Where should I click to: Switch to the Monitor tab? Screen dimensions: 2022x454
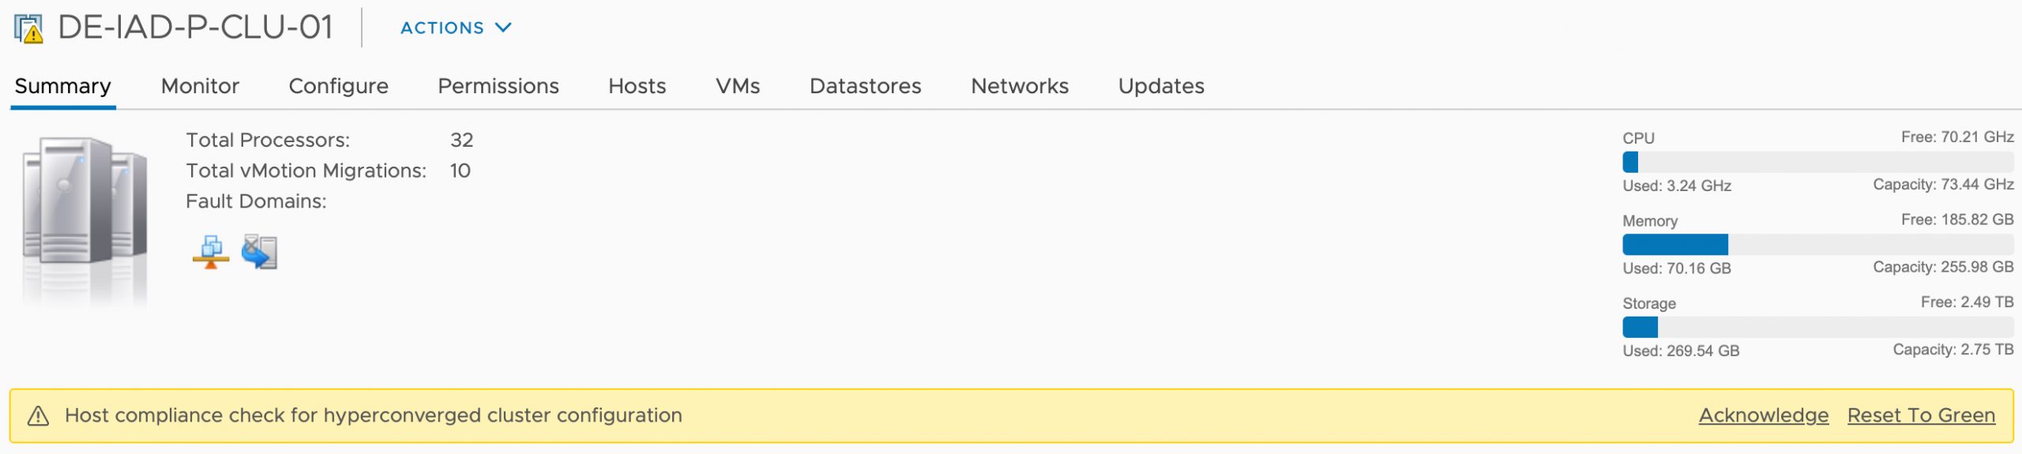(x=200, y=86)
